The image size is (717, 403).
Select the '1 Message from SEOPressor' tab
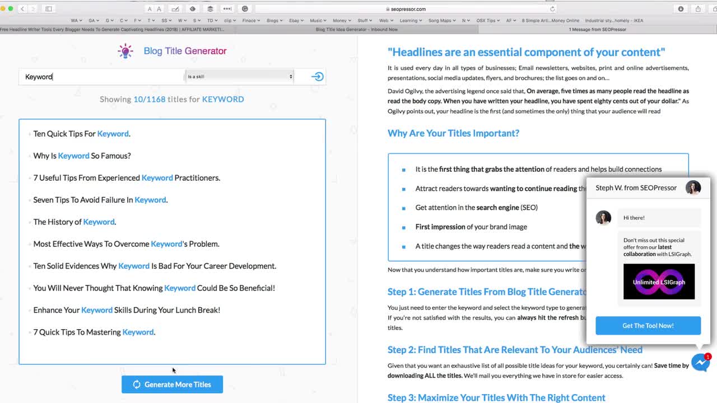point(597,30)
